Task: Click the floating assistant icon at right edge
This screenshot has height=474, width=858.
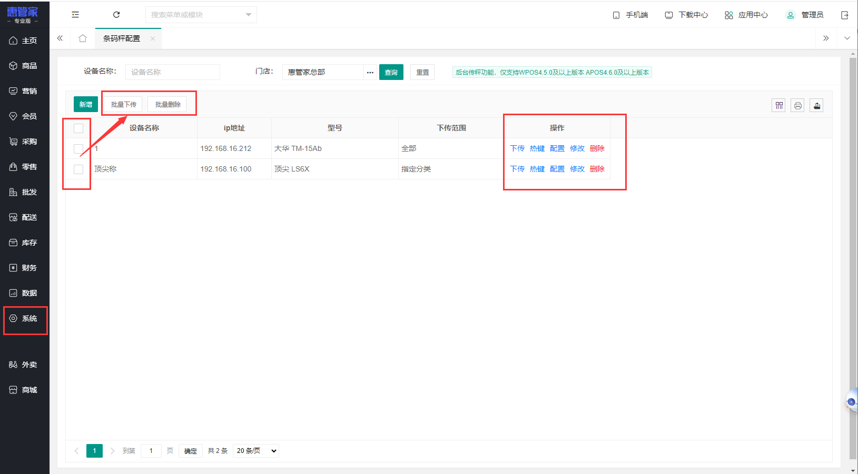Action: coord(852,402)
